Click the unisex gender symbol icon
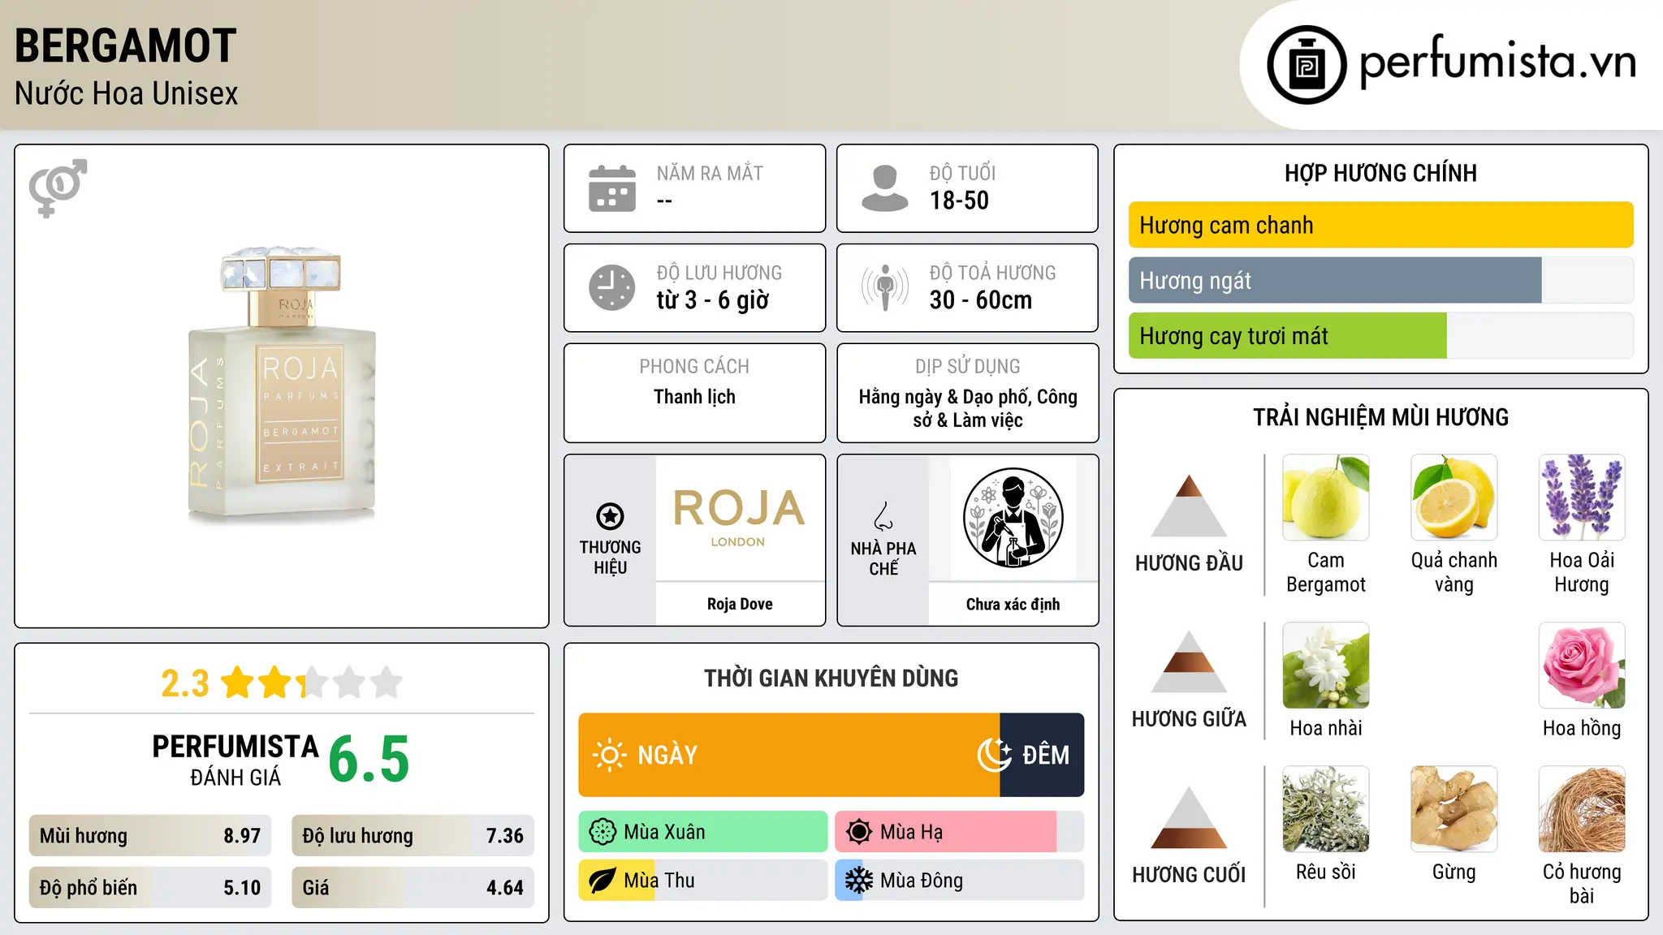Viewport: 1663px width, 935px height. pyautogui.click(x=58, y=187)
